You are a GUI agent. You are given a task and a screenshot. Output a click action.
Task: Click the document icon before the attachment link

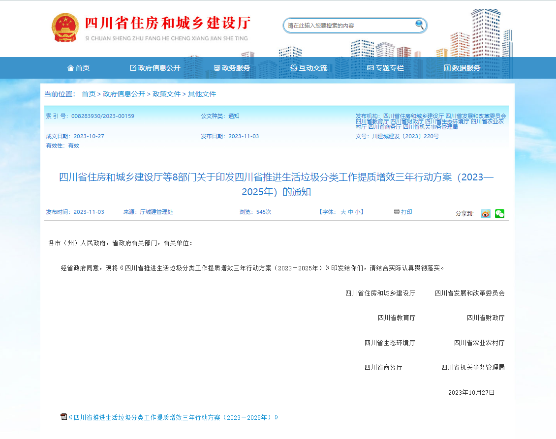pyautogui.click(x=63, y=416)
